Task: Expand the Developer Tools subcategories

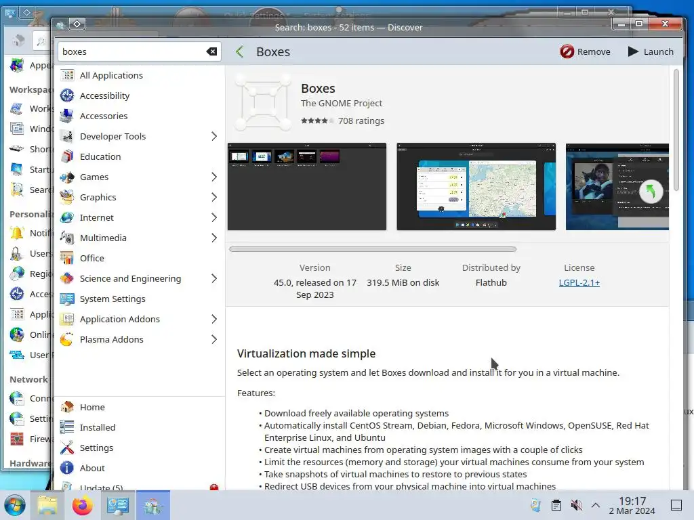Action: pos(214,136)
